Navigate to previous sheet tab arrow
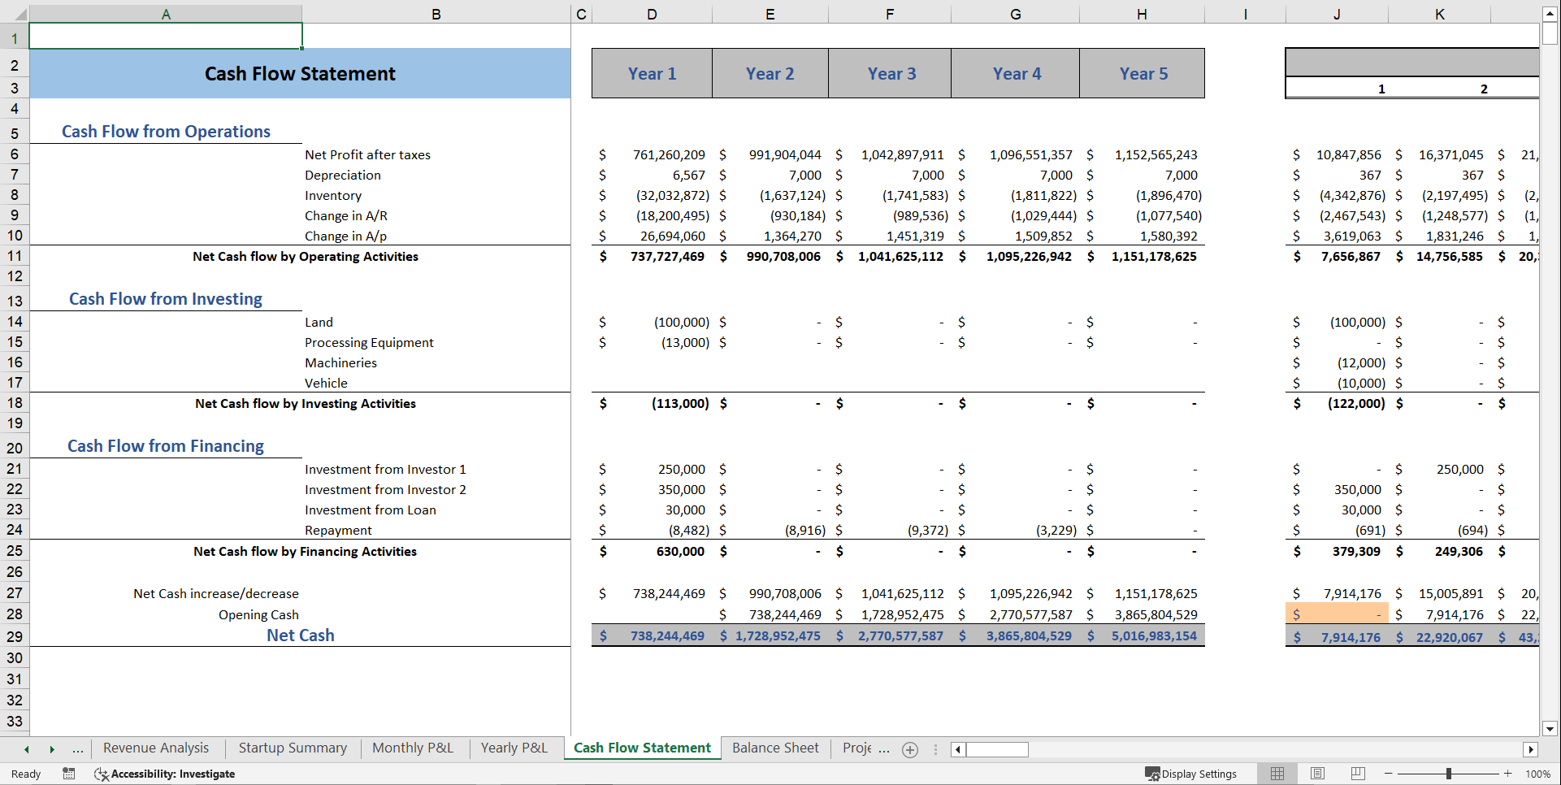This screenshot has height=785, width=1561. click(x=27, y=749)
